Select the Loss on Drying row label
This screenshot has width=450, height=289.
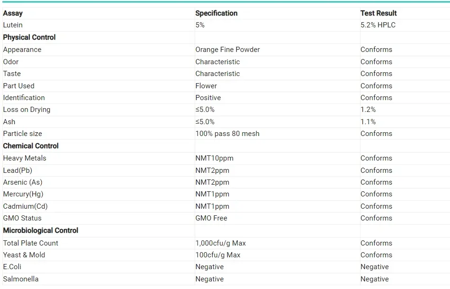pyautogui.click(x=27, y=110)
